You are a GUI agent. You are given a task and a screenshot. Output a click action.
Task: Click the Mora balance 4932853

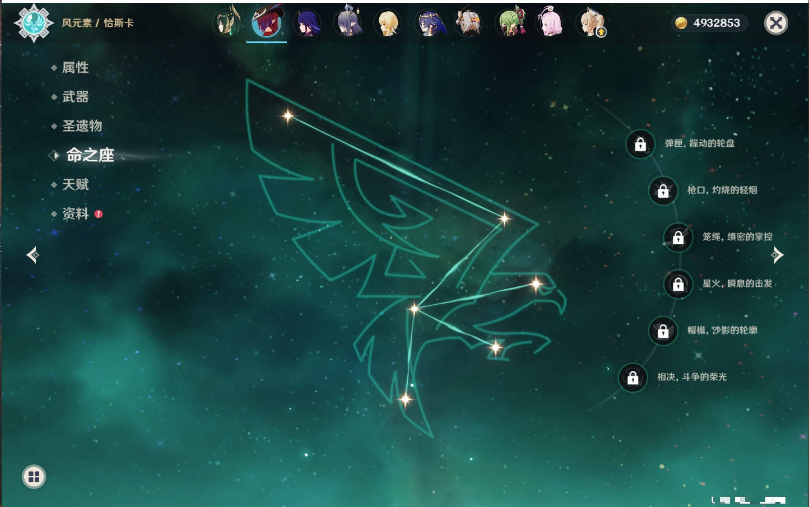pyautogui.click(x=709, y=23)
